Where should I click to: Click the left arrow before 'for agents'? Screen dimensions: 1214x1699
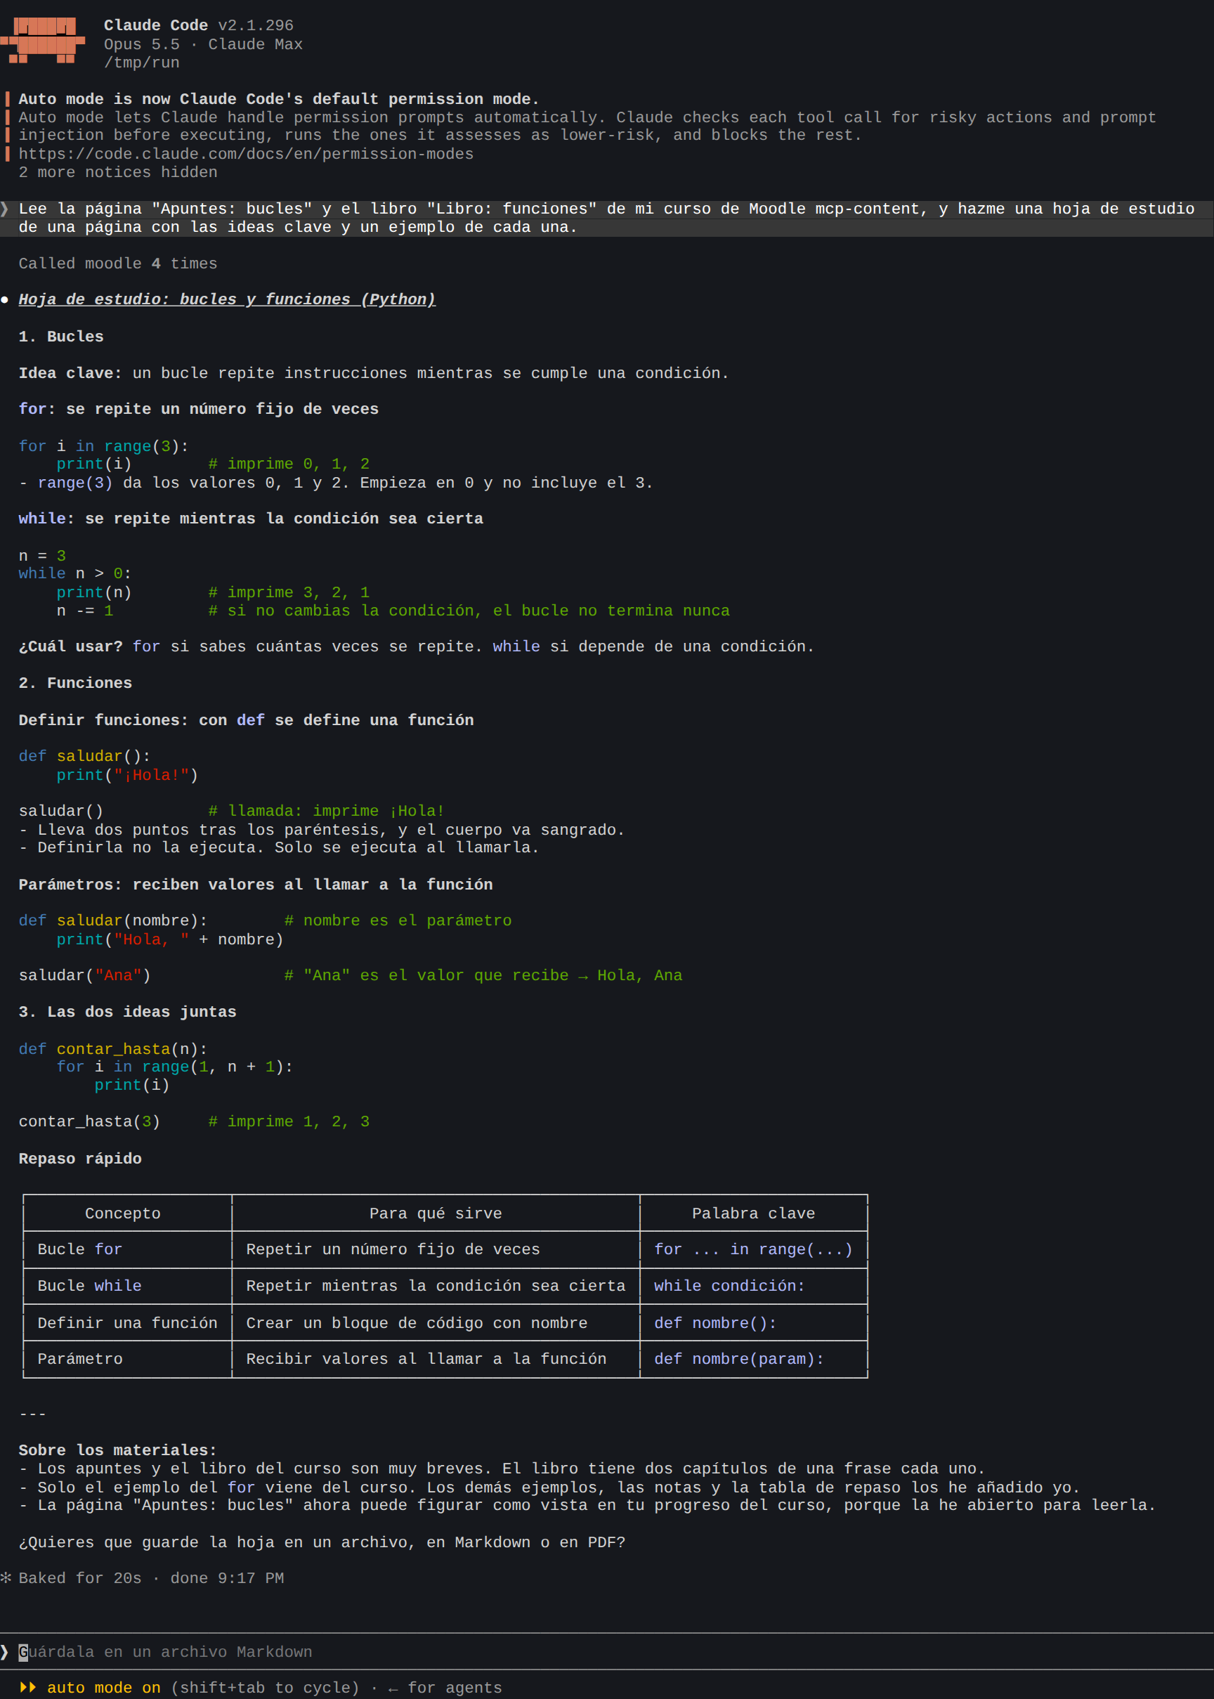click(393, 1688)
